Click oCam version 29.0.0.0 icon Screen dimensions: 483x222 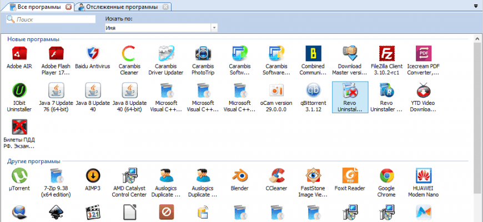276,90
